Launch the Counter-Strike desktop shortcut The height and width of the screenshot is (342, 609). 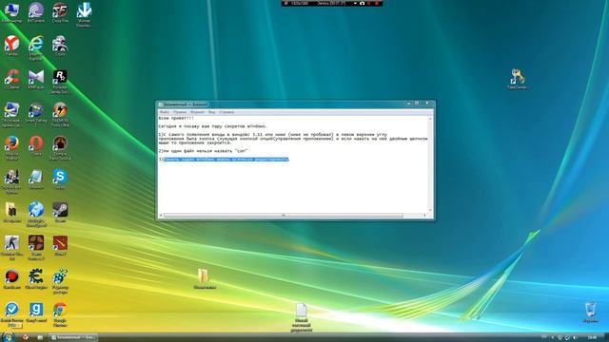tap(11, 247)
